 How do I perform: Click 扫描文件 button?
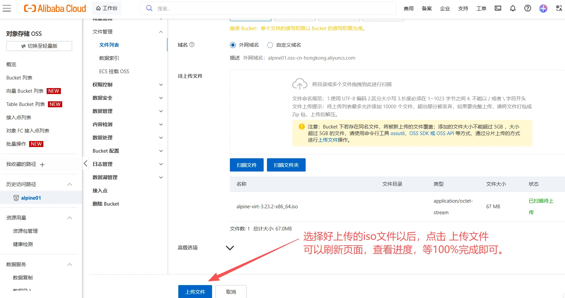[247, 165]
